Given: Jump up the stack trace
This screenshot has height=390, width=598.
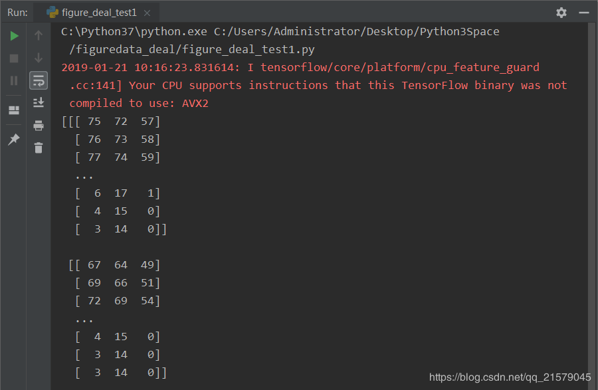Looking at the screenshot, I should (39, 35).
